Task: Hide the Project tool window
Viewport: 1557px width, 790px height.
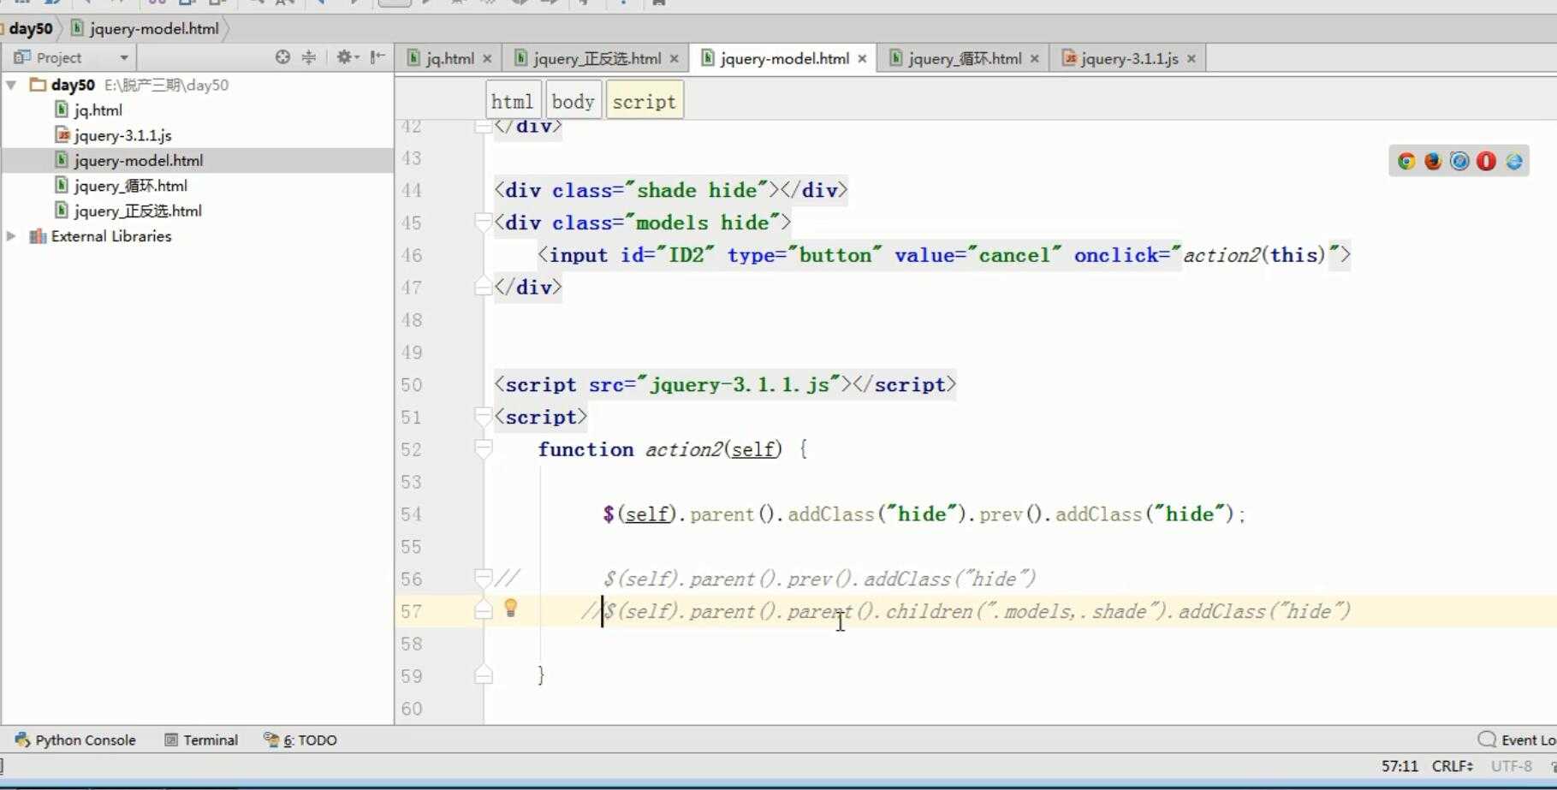Action: 377,57
